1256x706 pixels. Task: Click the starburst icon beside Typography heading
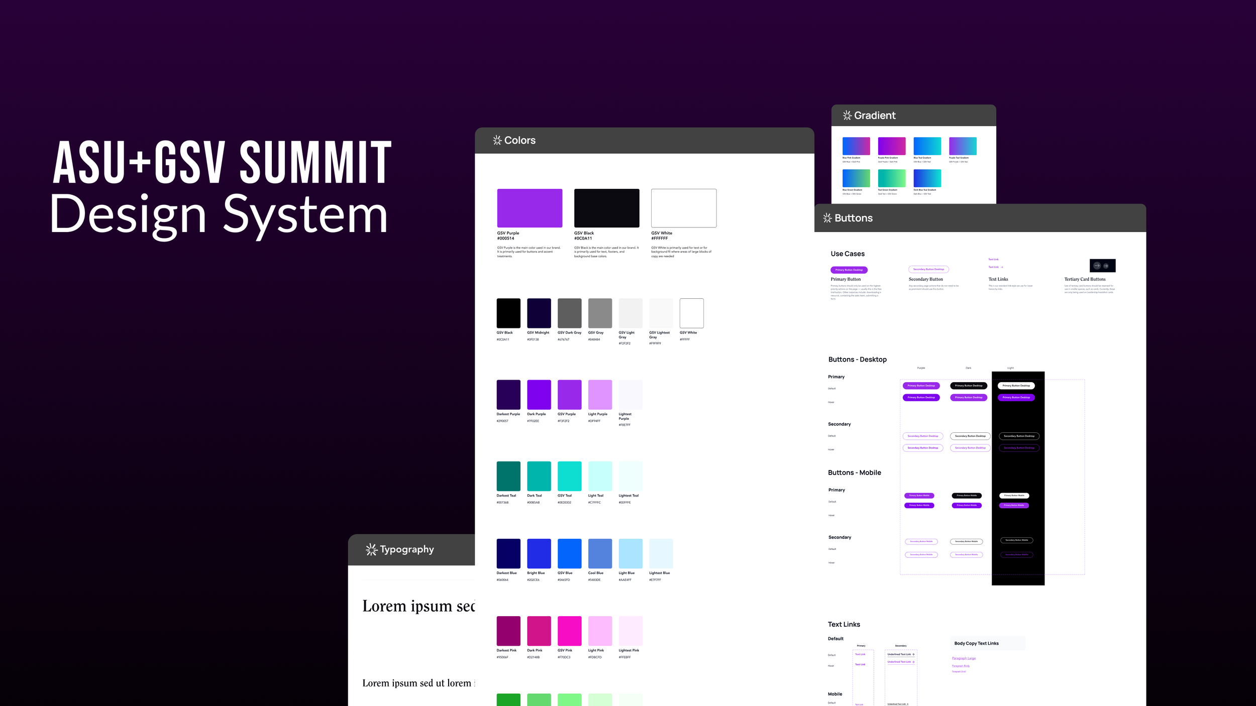pyautogui.click(x=371, y=549)
